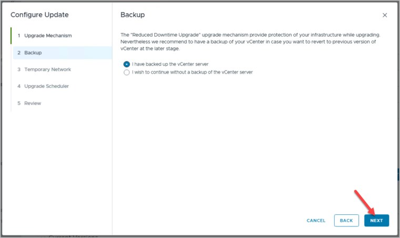The height and width of the screenshot is (238, 400).
Task: Click the number 5 beside Review
Action: click(19, 103)
